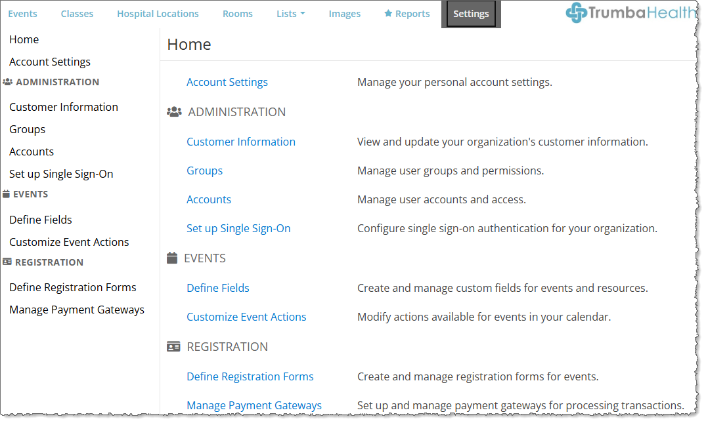Open the Images section
Image resolution: width=706 pixels, height=423 pixels.
point(344,13)
